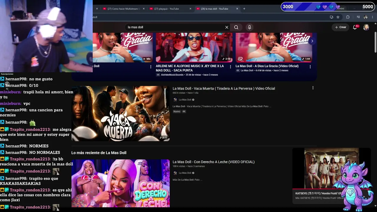Clear the YouTube search text with the X
The width and height of the screenshot is (377, 212).
point(227,27)
